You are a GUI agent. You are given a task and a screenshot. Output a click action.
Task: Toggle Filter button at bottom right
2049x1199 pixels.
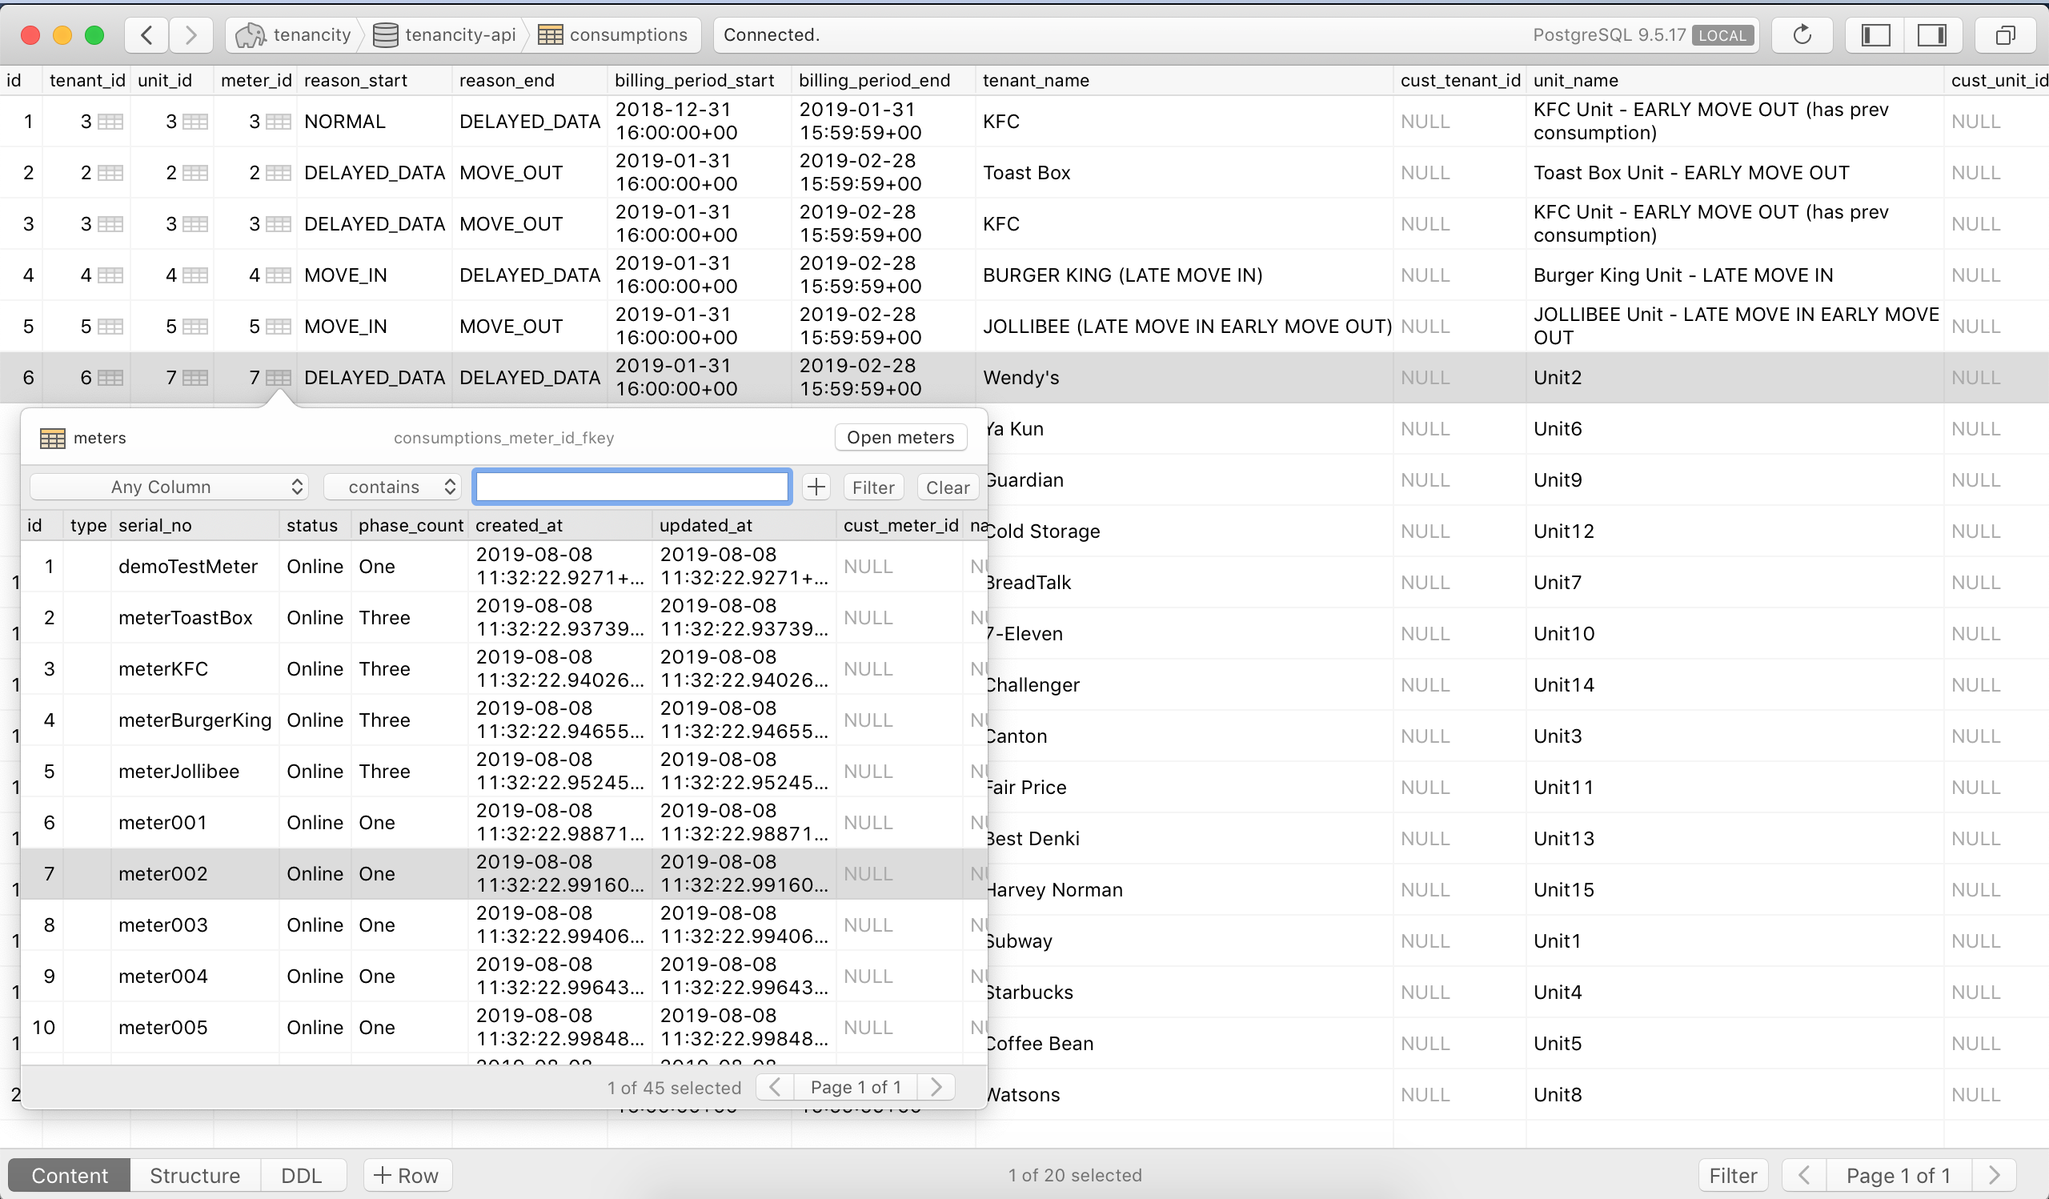point(1733,1176)
